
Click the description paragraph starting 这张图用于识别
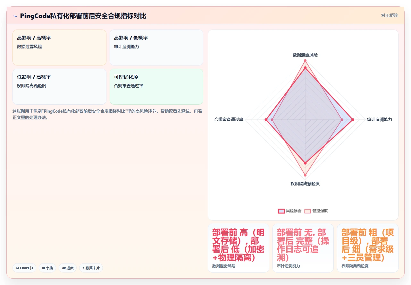pos(107,114)
